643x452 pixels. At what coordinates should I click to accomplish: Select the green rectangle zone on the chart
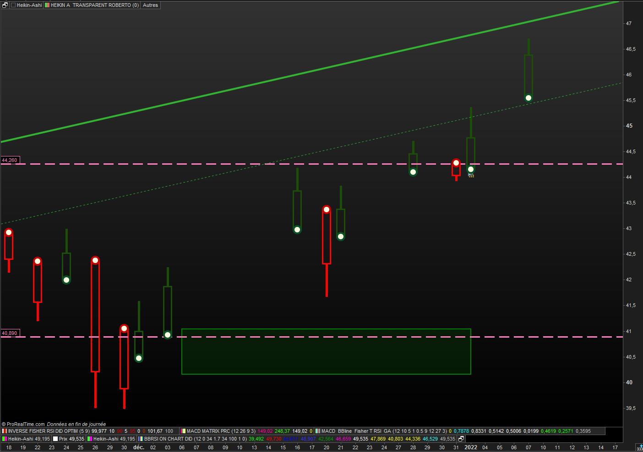pos(326,351)
